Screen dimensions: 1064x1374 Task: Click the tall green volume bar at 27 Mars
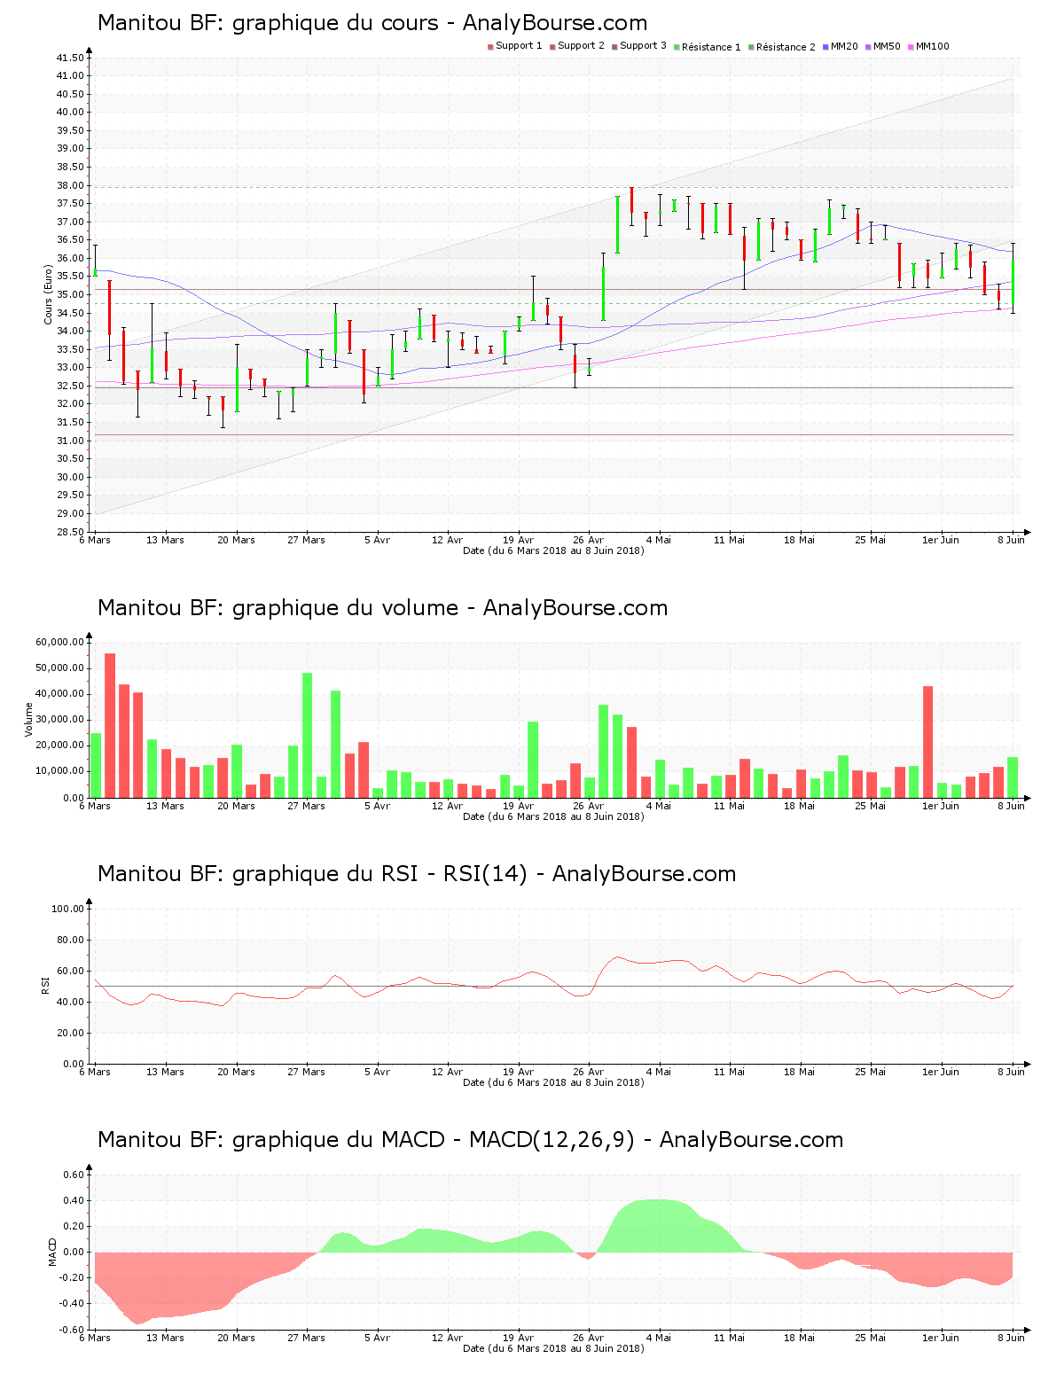coord(308,735)
